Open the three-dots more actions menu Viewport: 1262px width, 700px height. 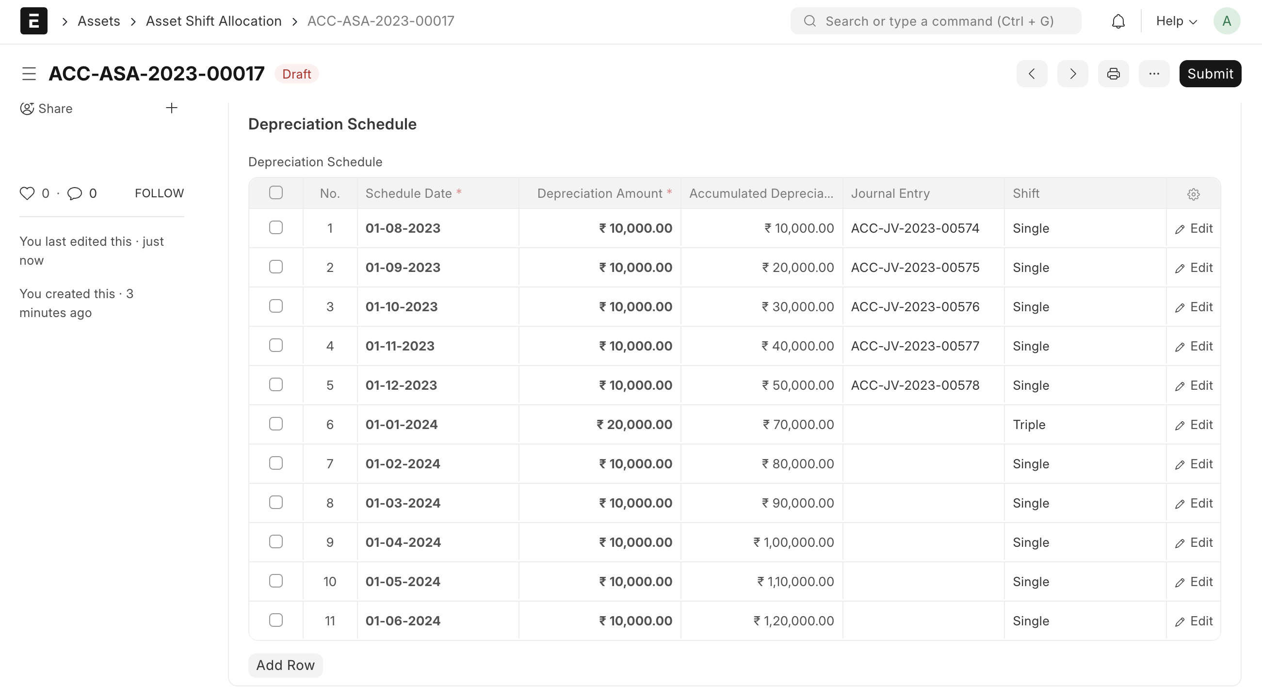[x=1154, y=74]
